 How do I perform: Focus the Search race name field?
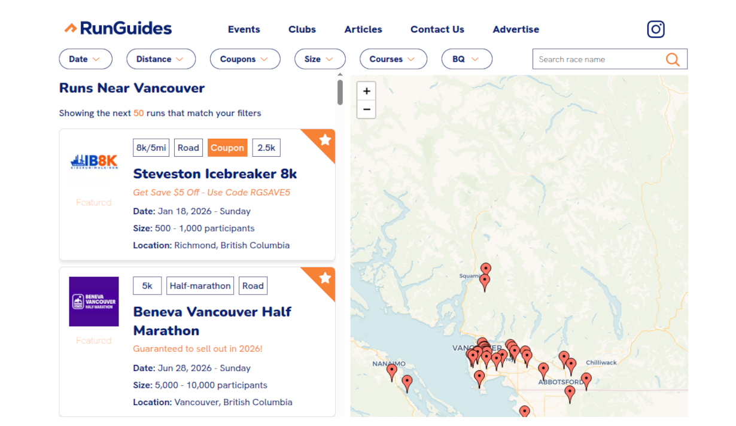[x=598, y=59]
